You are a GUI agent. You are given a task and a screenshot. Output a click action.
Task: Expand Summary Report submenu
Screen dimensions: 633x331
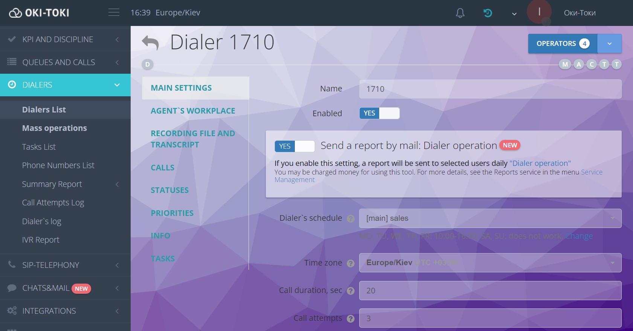[65, 184]
